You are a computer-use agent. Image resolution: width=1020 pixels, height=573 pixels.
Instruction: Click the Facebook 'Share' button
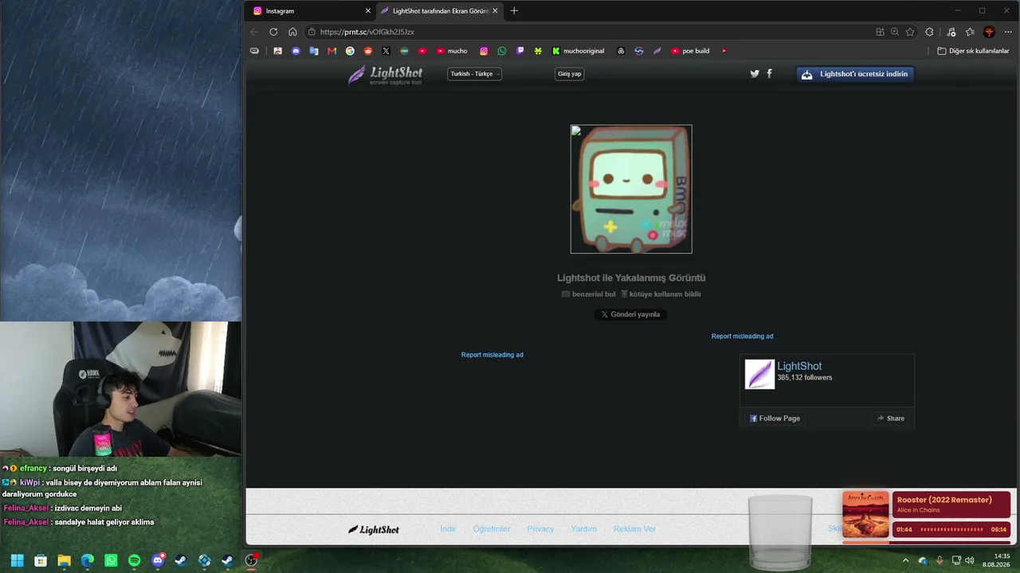(x=891, y=419)
